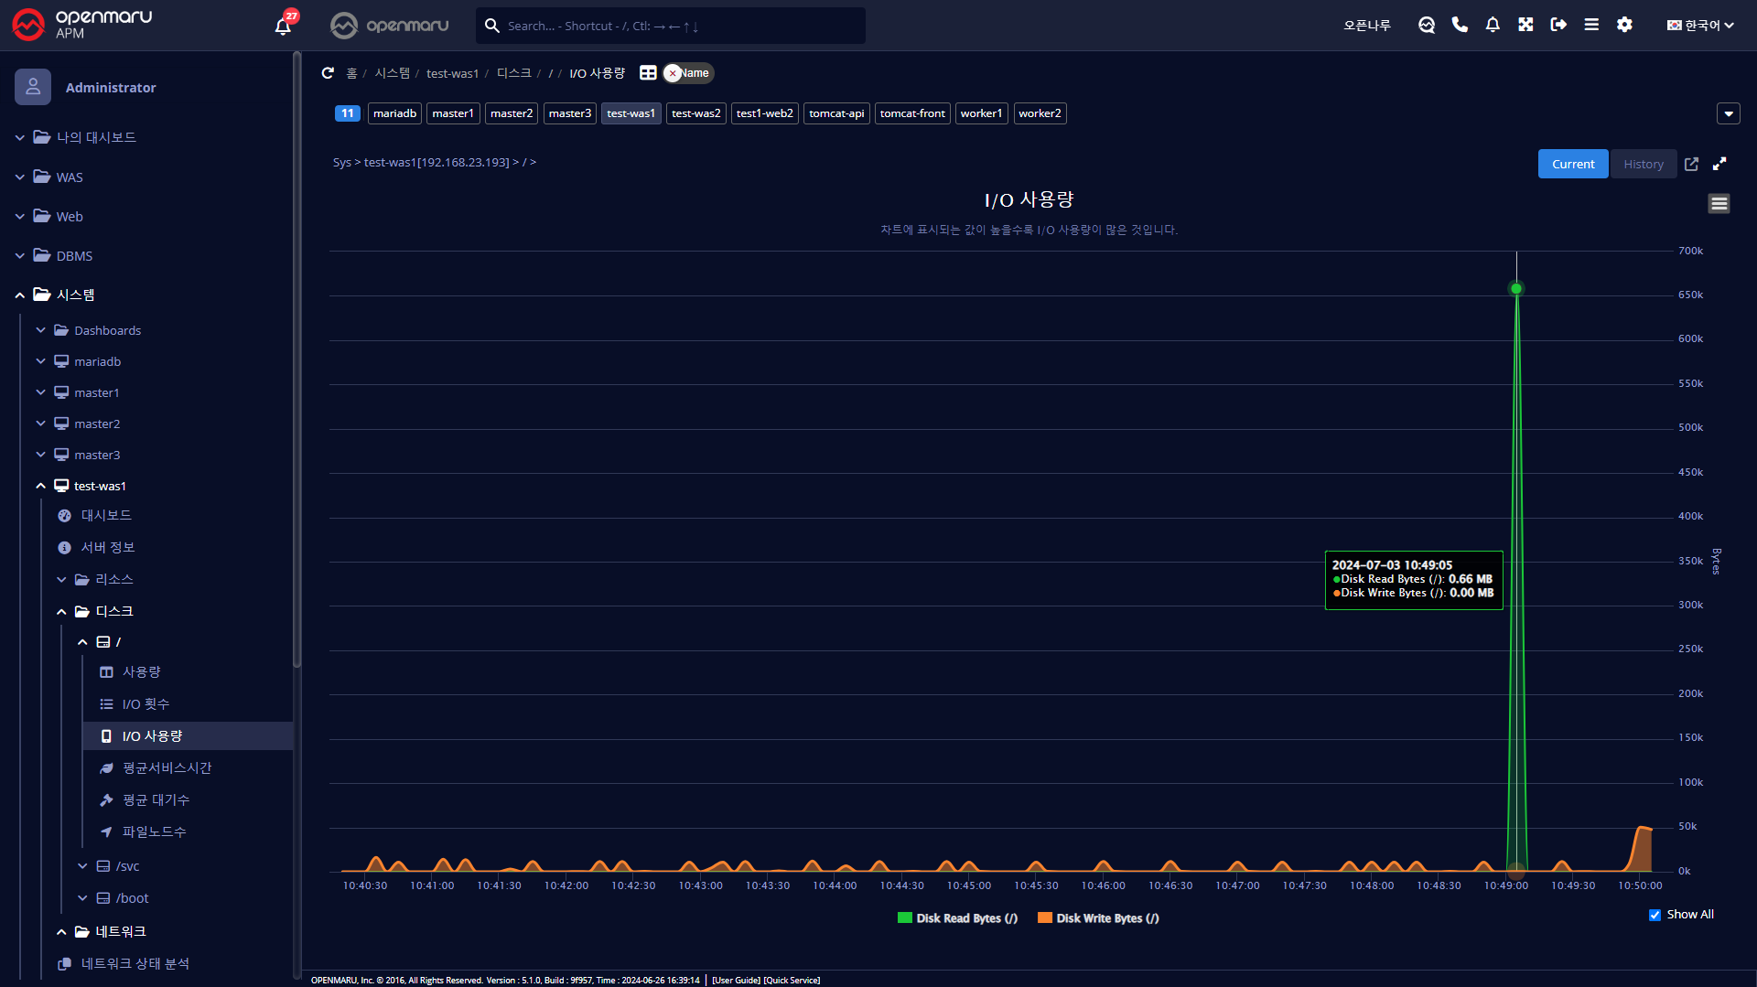Image resolution: width=1757 pixels, height=987 pixels.
Task: Open chart in new window icon
Action: tap(1691, 164)
